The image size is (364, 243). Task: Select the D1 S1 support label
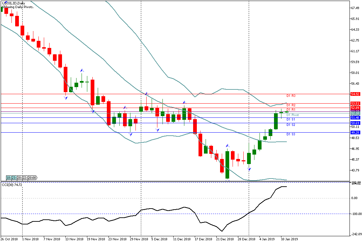coord(291,119)
